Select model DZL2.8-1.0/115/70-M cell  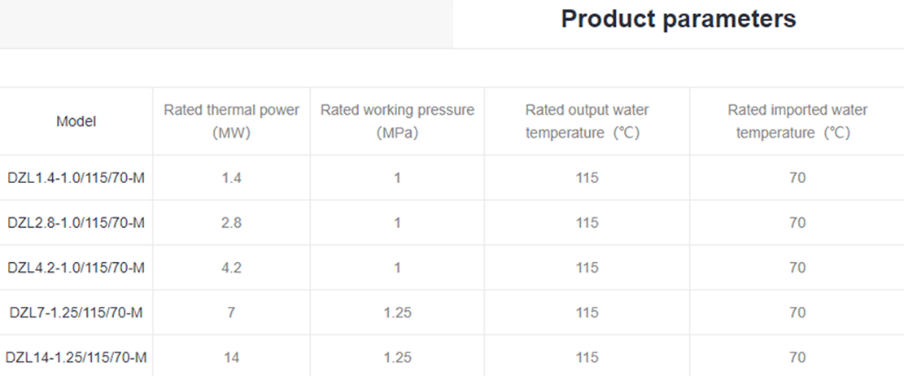76,222
